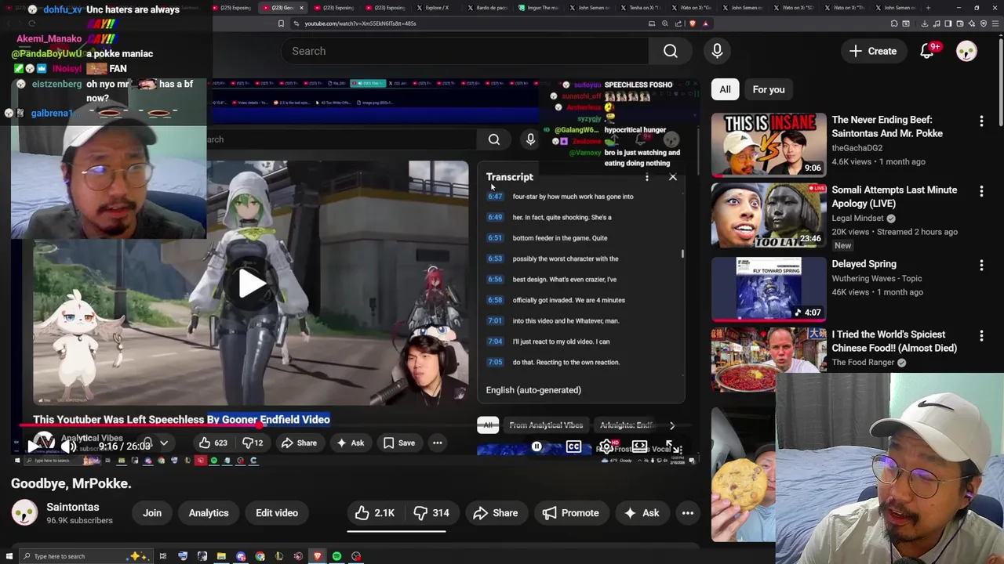Toggle closed captions with the CC button
Screen dimensions: 1004x564
point(573,446)
